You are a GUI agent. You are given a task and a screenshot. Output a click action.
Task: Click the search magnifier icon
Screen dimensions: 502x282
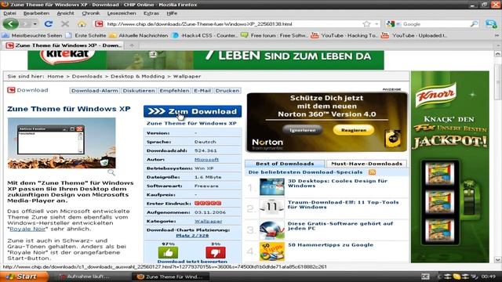[474, 24]
